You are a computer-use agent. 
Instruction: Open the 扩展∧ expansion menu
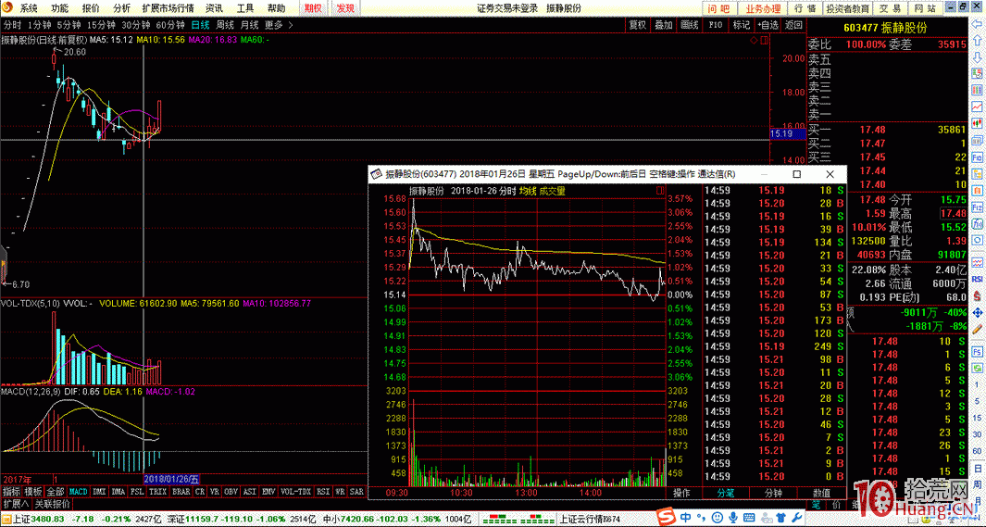16,505
